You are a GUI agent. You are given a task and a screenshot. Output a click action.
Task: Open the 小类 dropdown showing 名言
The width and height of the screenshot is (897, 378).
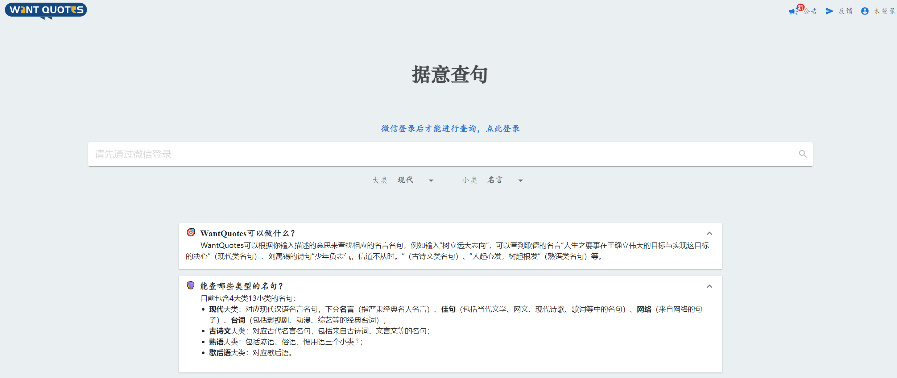(x=504, y=180)
